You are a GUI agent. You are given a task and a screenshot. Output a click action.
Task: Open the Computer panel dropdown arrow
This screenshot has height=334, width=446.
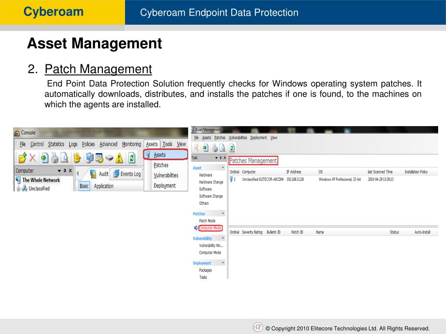click(59, 171)
